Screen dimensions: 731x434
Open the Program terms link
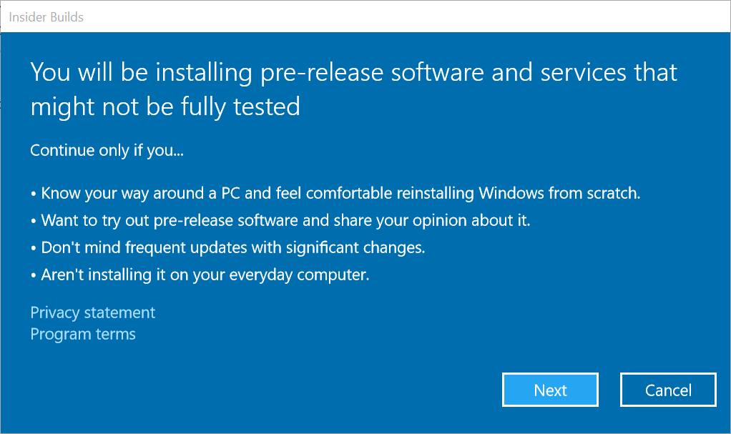[83, 335]
